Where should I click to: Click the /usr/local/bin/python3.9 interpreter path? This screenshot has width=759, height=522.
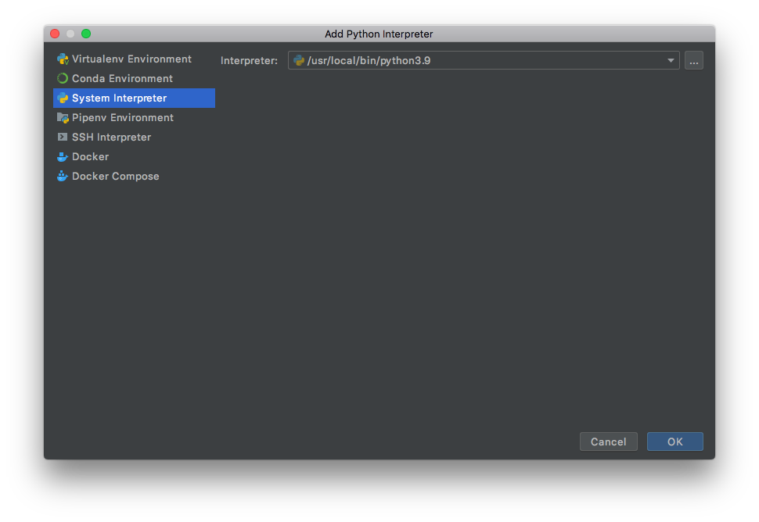click(x=369, y=60)
